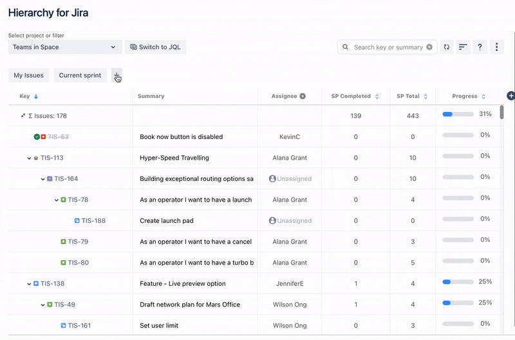Sort by Key using the blue arrow
Viewport: 515px width, 340px height.
click(x=36, y=96)
